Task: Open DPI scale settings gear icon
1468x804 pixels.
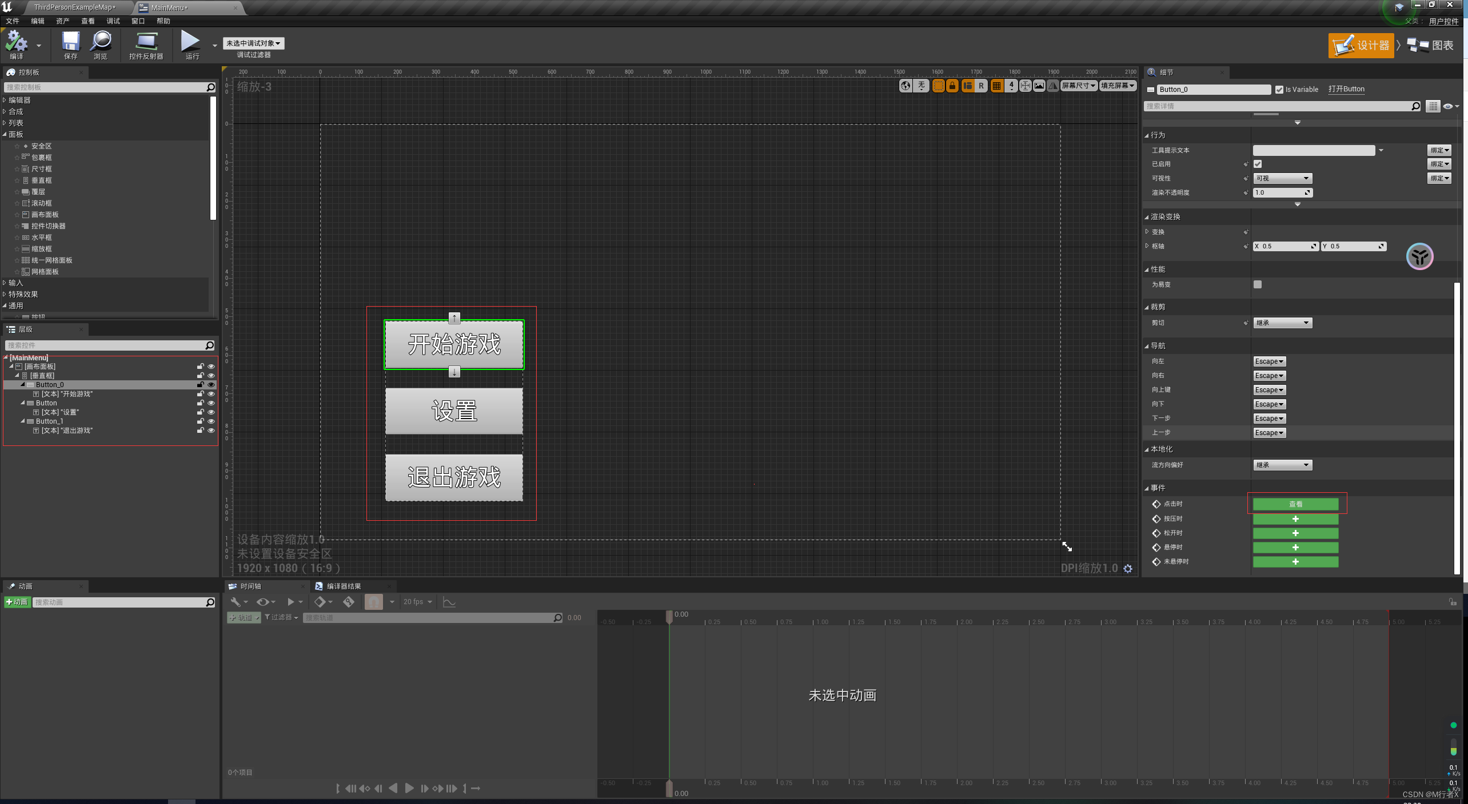Action: coord(1128,569)
